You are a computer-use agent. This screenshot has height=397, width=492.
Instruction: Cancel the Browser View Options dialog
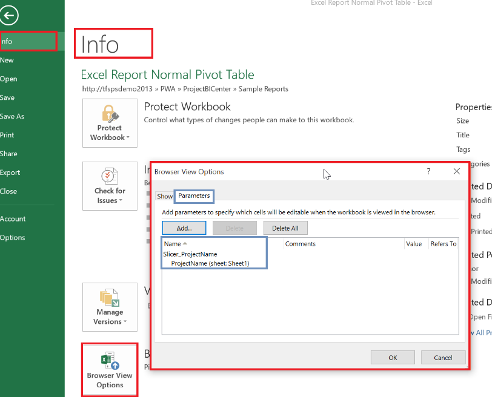pos(444,358)
